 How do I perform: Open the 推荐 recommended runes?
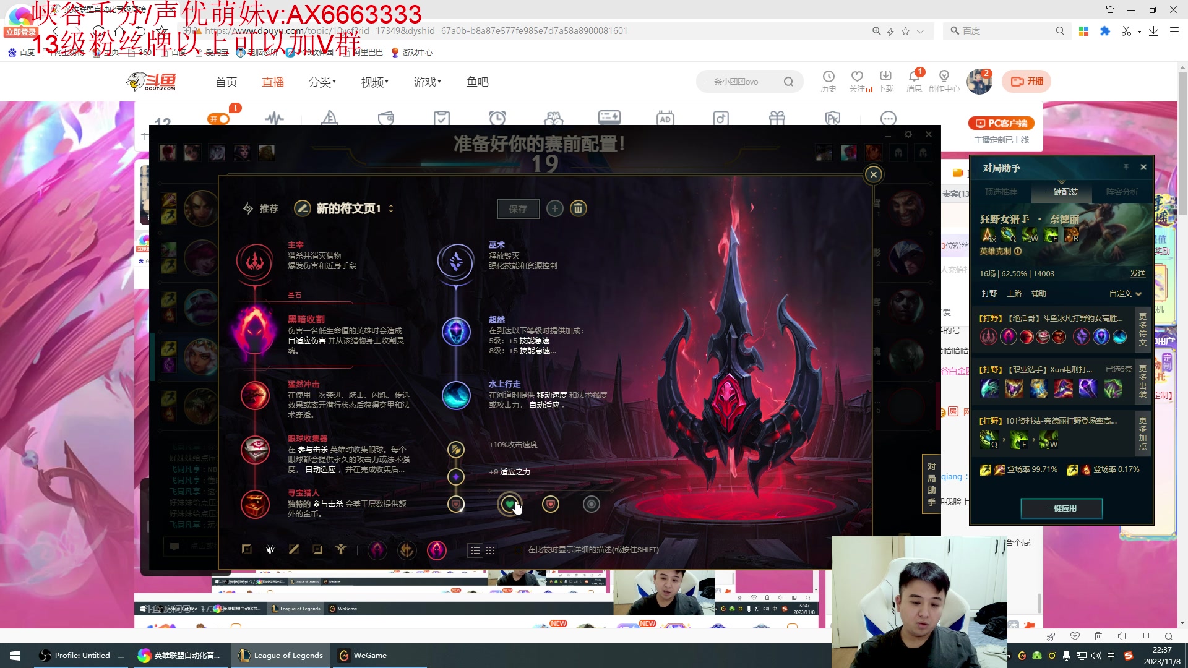click(261, 209)
